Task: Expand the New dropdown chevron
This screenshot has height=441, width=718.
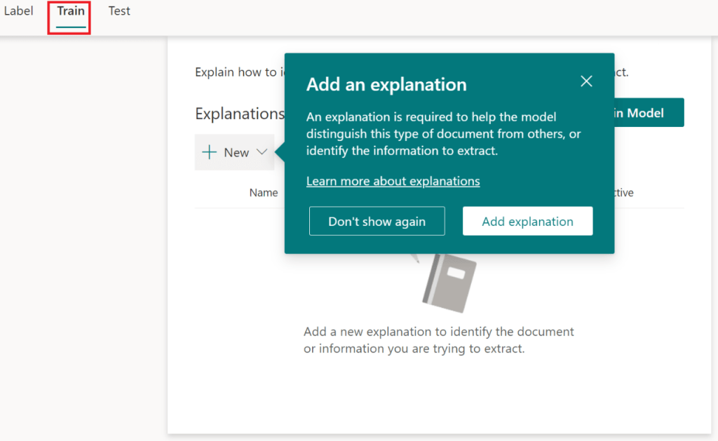Action: click(262, 152)
